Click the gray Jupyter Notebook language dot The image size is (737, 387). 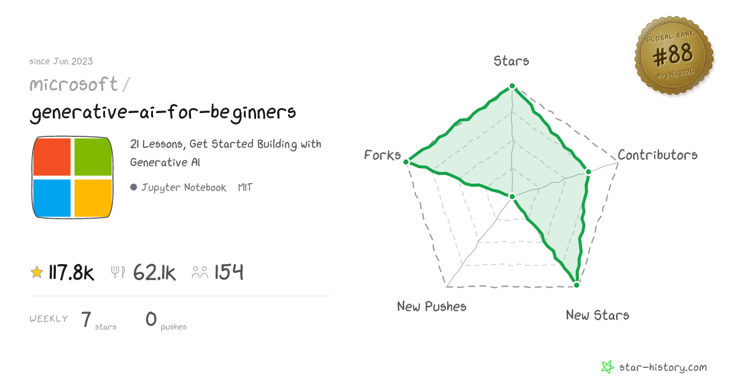tap(133, 187)
